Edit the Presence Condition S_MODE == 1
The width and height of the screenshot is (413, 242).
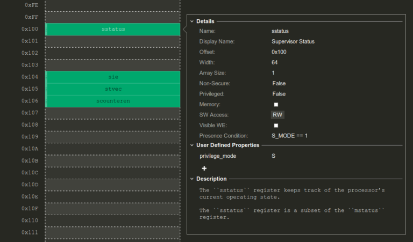click(x=289, y=136)
